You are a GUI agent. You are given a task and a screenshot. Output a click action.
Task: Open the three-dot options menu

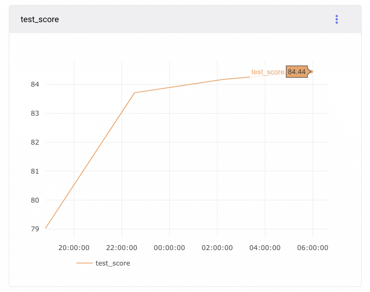coord(336,19)
